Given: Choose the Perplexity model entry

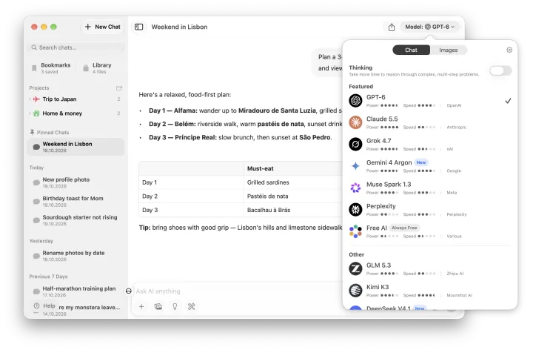Looking at the screenshot, I should click(429, 209).
